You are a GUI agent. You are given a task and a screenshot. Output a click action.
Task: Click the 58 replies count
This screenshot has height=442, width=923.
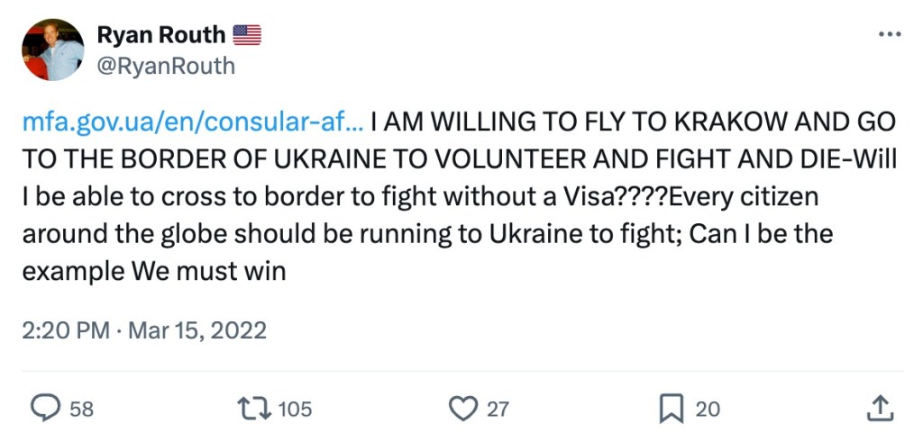coord(81,410)
